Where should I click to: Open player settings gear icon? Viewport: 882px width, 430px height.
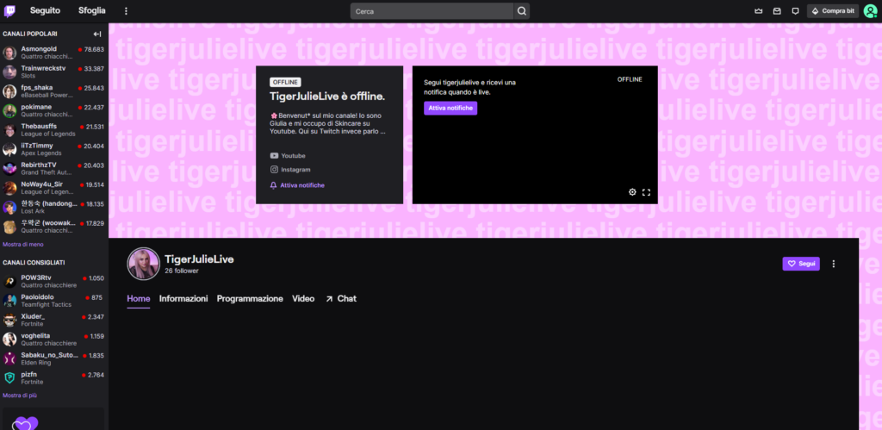click(632, 192)
